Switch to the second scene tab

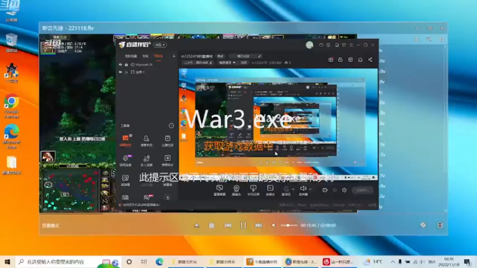click(145, 56)
